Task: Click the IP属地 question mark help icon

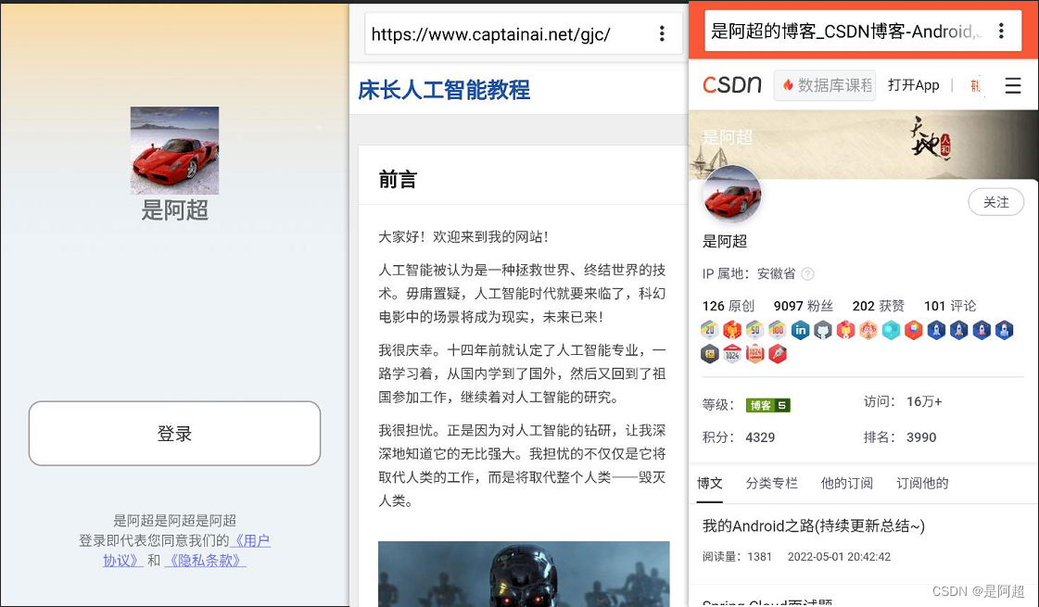Action: (807, 273)
